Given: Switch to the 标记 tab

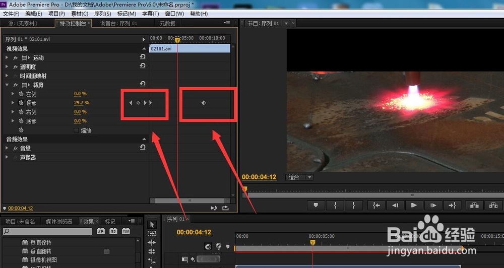Looking at the screenshot, I should pos(110,222).
